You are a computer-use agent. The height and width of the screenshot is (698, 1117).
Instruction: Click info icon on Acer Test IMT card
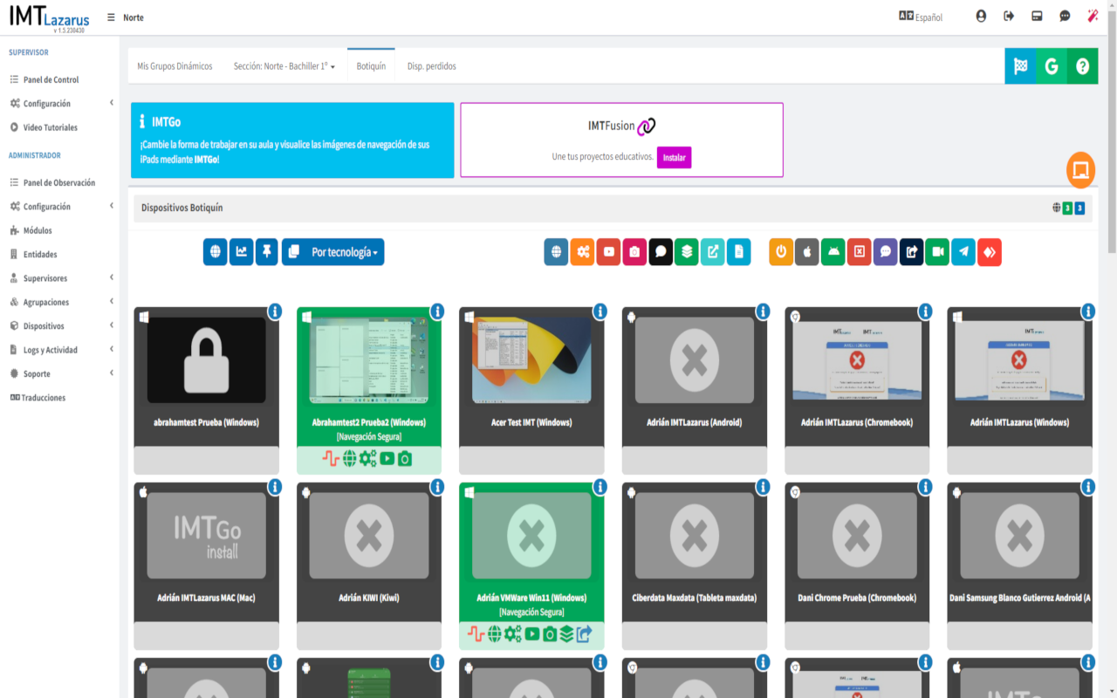tap(600, 311)
